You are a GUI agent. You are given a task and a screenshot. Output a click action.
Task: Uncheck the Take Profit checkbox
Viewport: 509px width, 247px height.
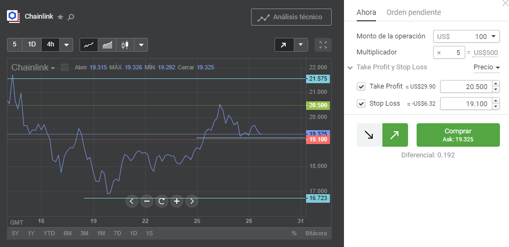[361, 86]
